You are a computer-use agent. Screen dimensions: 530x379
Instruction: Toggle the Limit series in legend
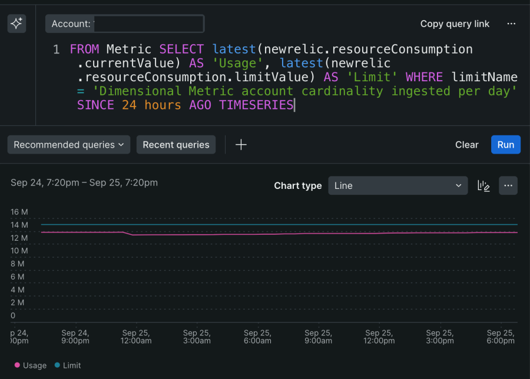72,365
